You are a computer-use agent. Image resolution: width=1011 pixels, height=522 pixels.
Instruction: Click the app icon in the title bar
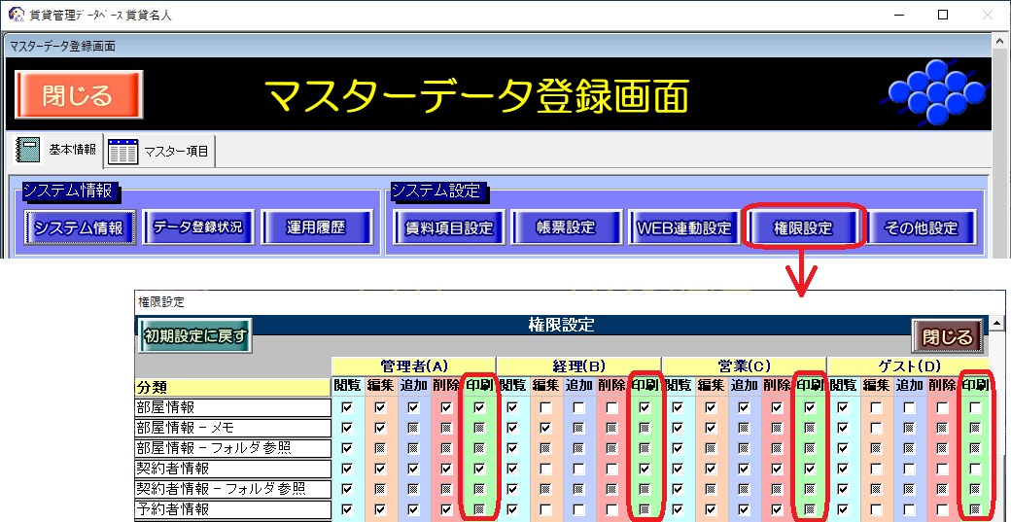click(16, 15)
